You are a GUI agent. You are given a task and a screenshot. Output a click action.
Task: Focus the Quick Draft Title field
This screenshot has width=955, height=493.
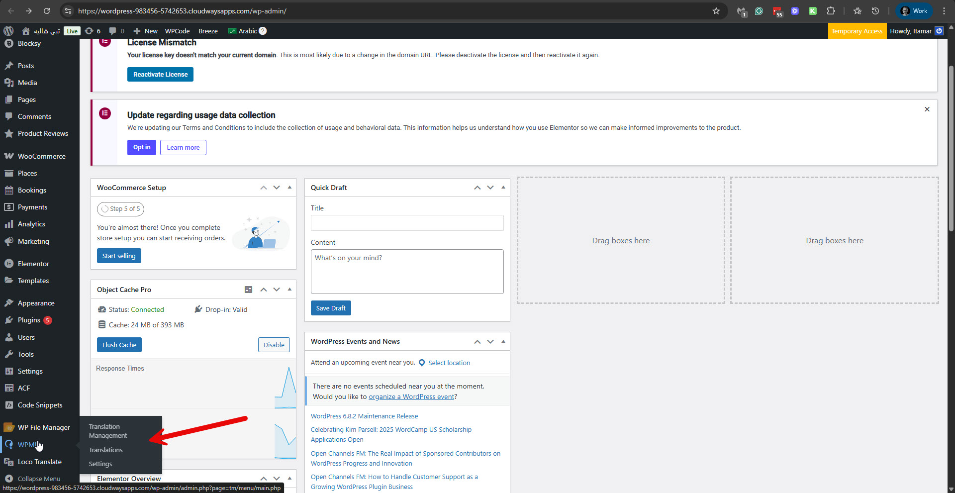pyautogui.click(x=407, y=223)
